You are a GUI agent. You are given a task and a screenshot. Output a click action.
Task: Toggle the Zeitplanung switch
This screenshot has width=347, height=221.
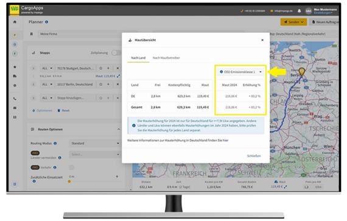pyautogui.click(x=116, y=53)
